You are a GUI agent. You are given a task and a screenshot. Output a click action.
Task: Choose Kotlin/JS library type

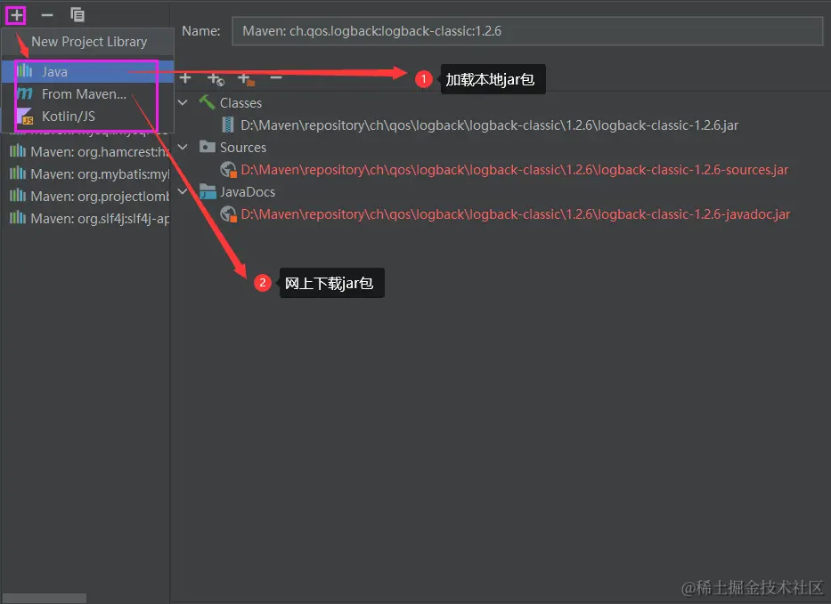click(x=88, y=116)
